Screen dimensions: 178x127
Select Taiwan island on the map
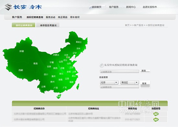[78, 87]
